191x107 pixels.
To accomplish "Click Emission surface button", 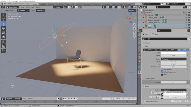I will [x=174, y=90].
